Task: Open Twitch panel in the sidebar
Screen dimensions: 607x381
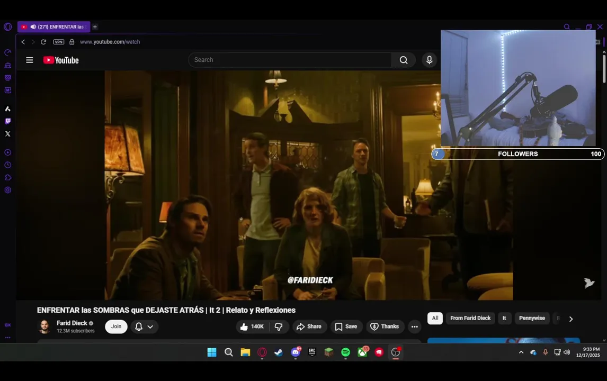Action: click(x=8, y=121)
